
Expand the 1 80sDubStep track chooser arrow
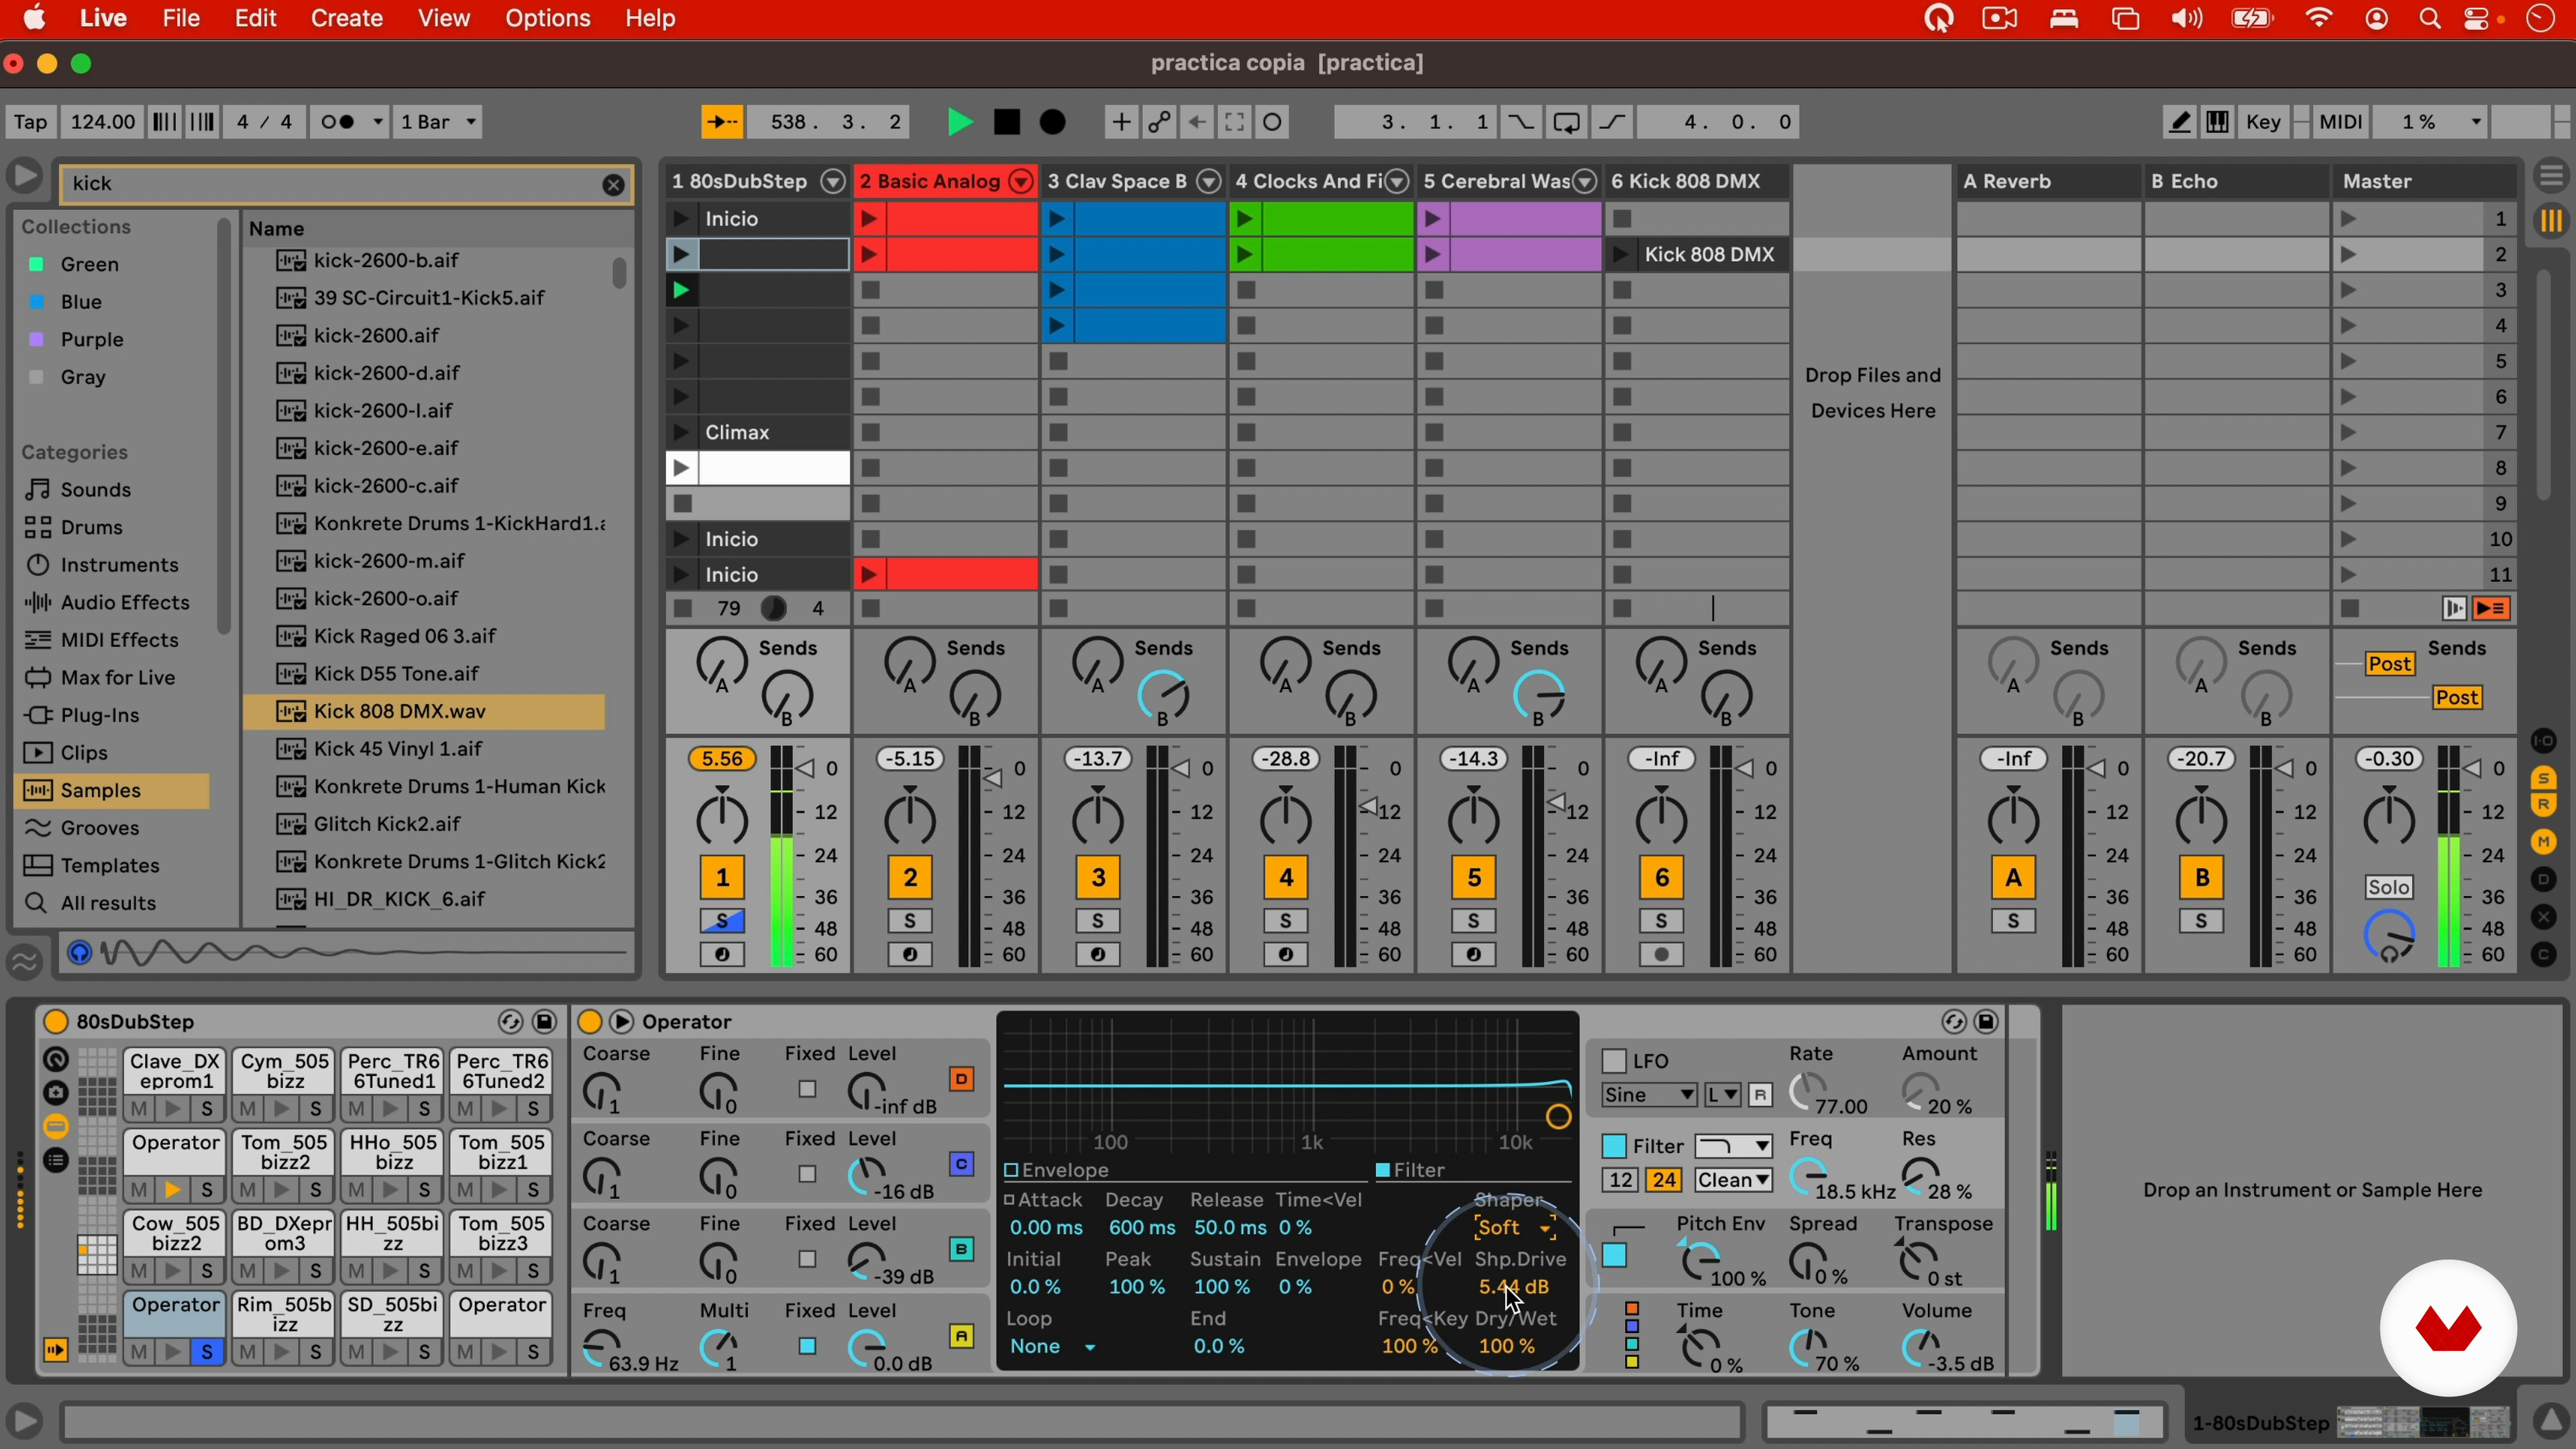[832, 181]
